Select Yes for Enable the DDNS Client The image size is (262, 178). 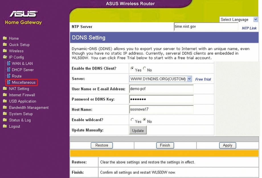tap(132, 68)
